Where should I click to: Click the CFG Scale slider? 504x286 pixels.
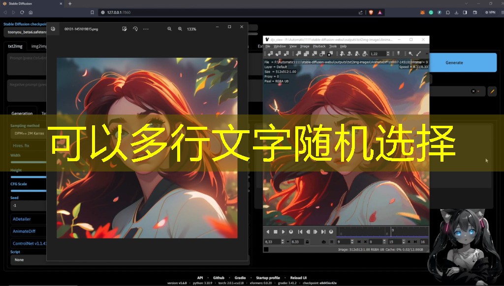(29, 191)
